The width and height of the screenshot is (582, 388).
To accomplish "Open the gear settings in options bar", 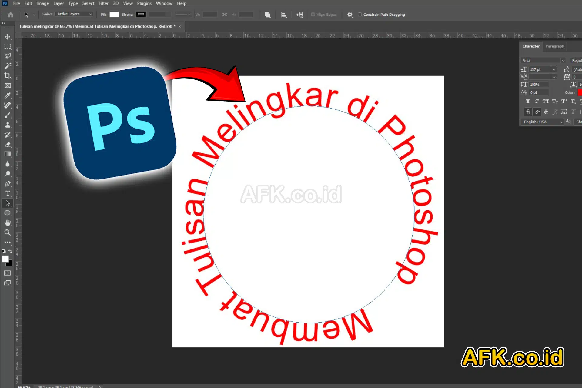I will point(350,15).
